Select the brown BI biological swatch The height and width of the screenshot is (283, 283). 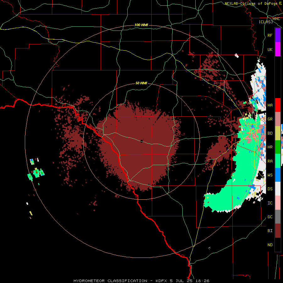(278, 231)
